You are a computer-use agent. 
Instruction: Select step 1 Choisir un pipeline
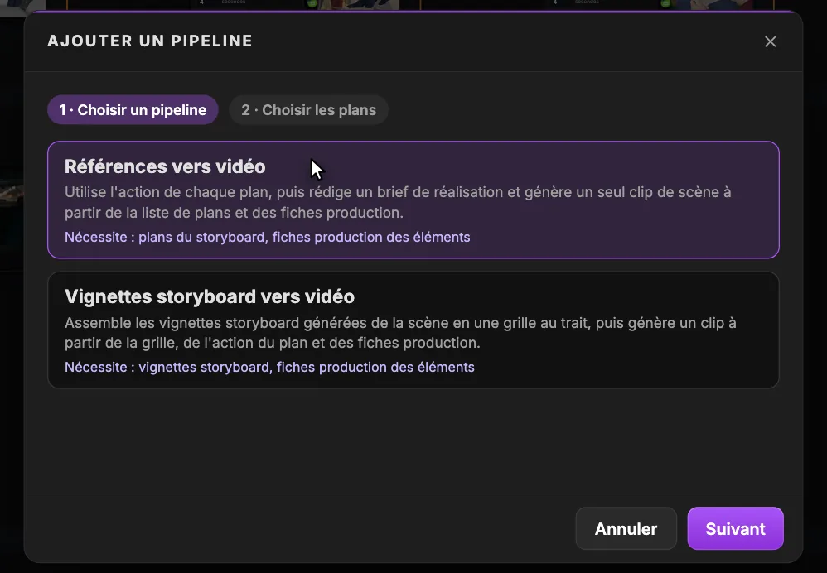click(133, 109)
